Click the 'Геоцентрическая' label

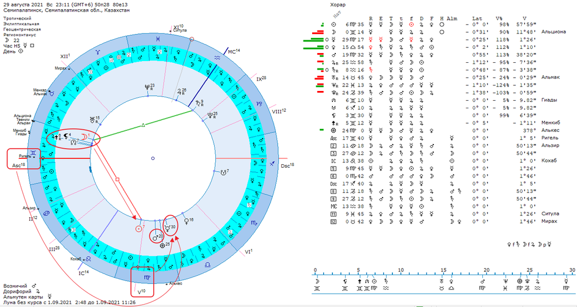point(22,29)
